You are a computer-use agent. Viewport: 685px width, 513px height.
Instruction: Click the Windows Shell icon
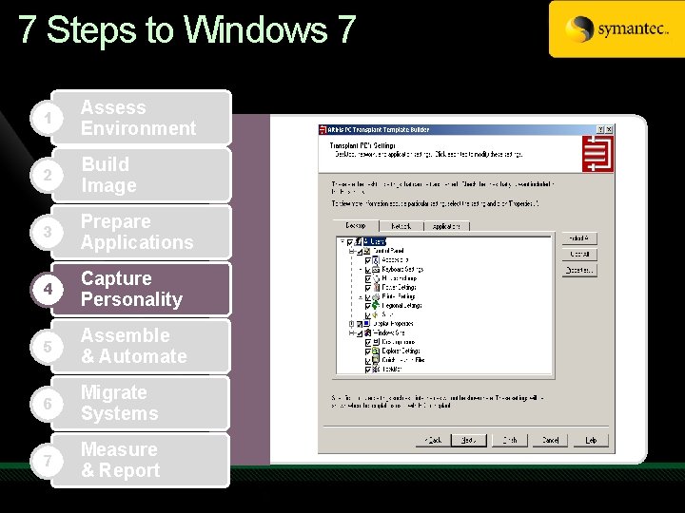tap(367, 332)
